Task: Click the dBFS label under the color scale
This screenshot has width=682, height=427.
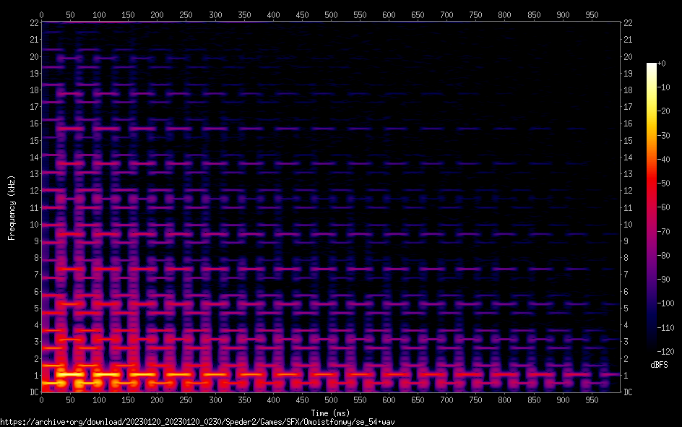Action: [659, 365]
